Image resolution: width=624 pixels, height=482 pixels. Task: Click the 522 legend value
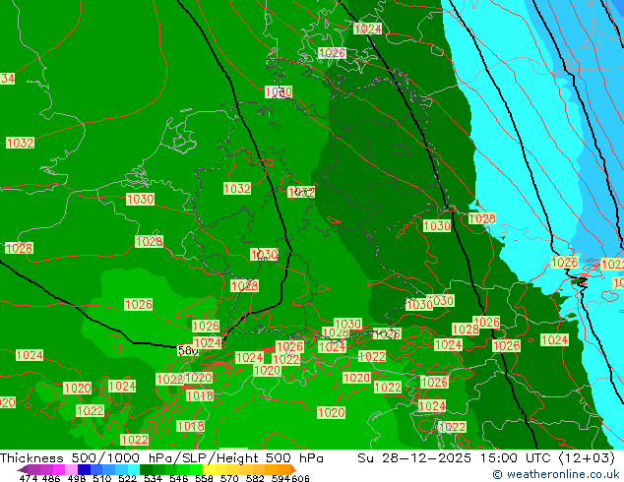click(127, 478)
